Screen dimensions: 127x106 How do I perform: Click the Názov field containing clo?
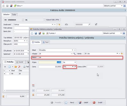(81, 58)
